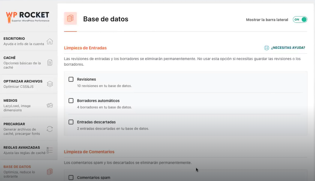Open the ESCRITORIO menu item
Screen dimensions: 315x181
[x=29, y=41]
